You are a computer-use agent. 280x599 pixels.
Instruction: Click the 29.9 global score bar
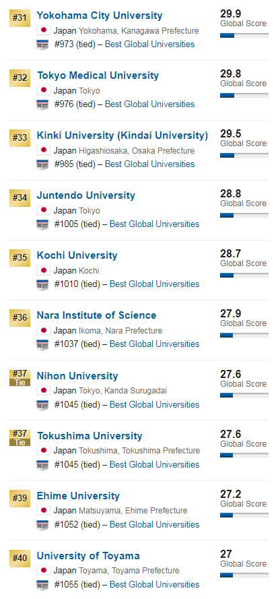[x=244, y=36]
